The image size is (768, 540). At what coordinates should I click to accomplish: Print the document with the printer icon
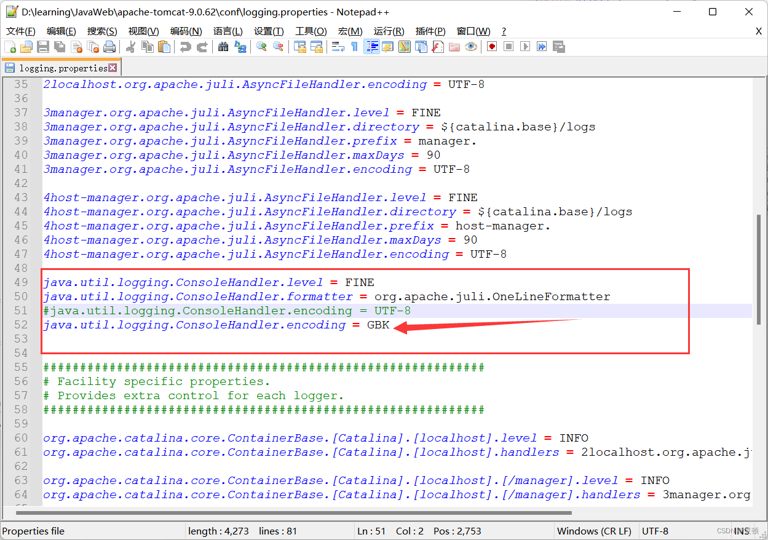point(109,47)
